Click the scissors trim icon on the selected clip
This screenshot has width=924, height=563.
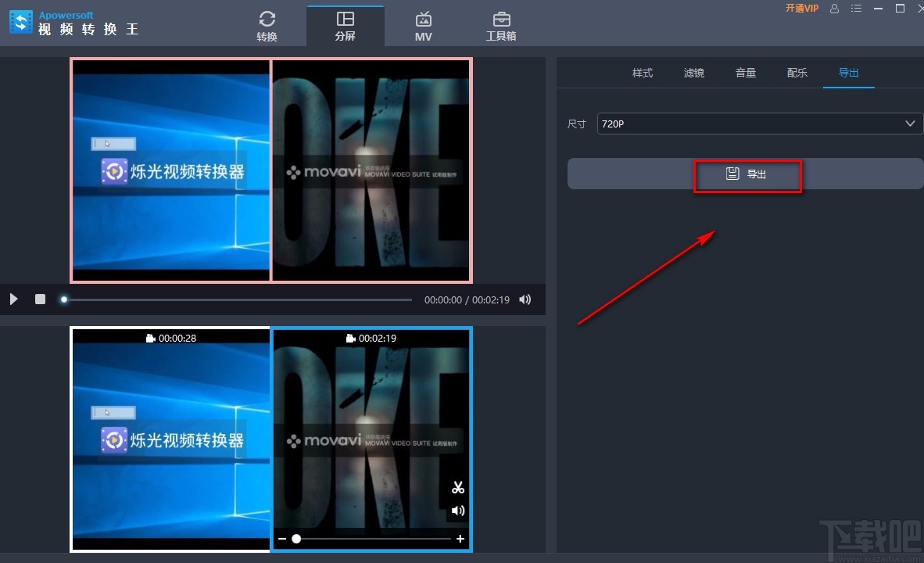458,486
